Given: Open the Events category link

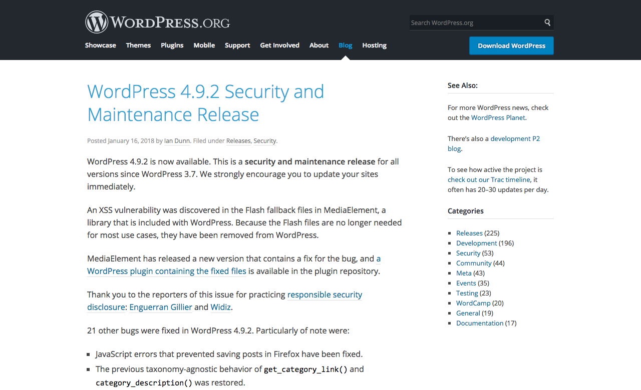Looking at the screenshot, I should point(466,283).
